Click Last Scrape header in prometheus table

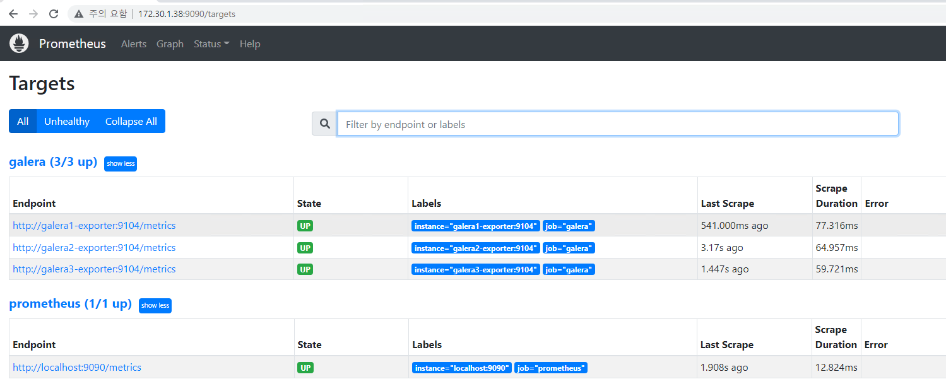pos(727,345)
